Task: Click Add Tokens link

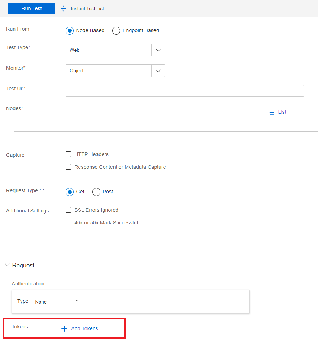Action: pyautogui.click(x=85, y=329)
